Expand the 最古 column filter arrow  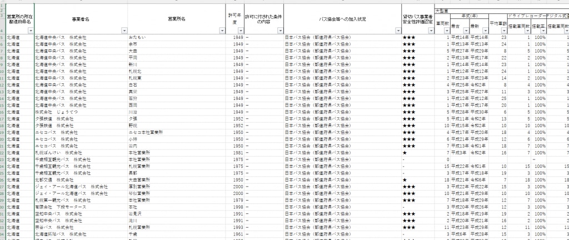point(465,31)
